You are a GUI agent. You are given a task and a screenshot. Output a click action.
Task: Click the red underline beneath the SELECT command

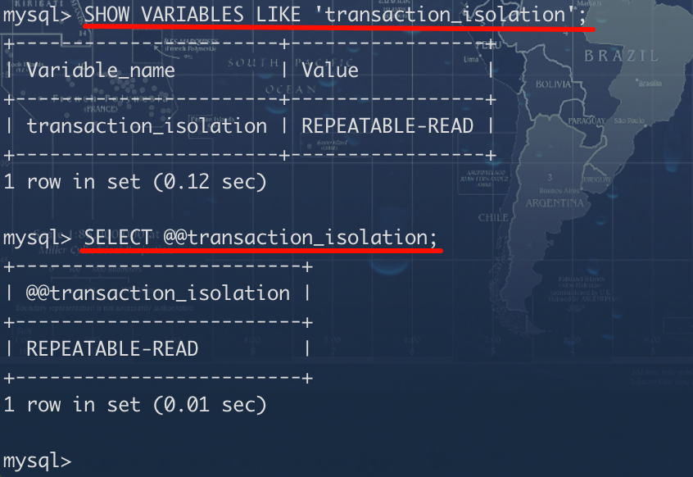tap(261, 250)
